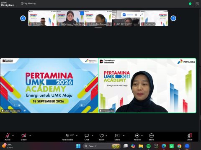Open meeting info next to My Meeting
This screenshot has height=150, width=201.
click(22, 3)
